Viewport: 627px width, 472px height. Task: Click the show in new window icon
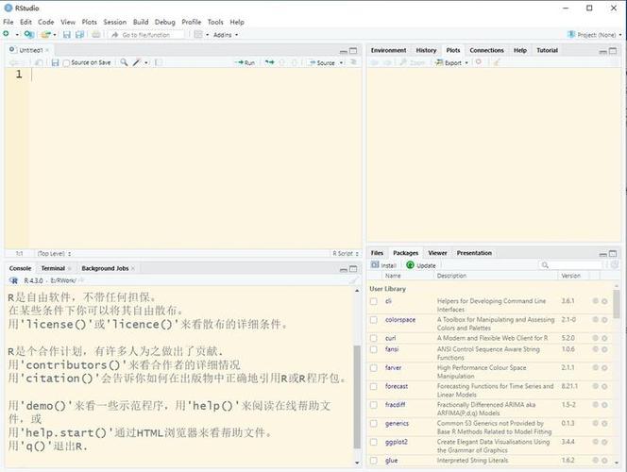tap(39, 62)
